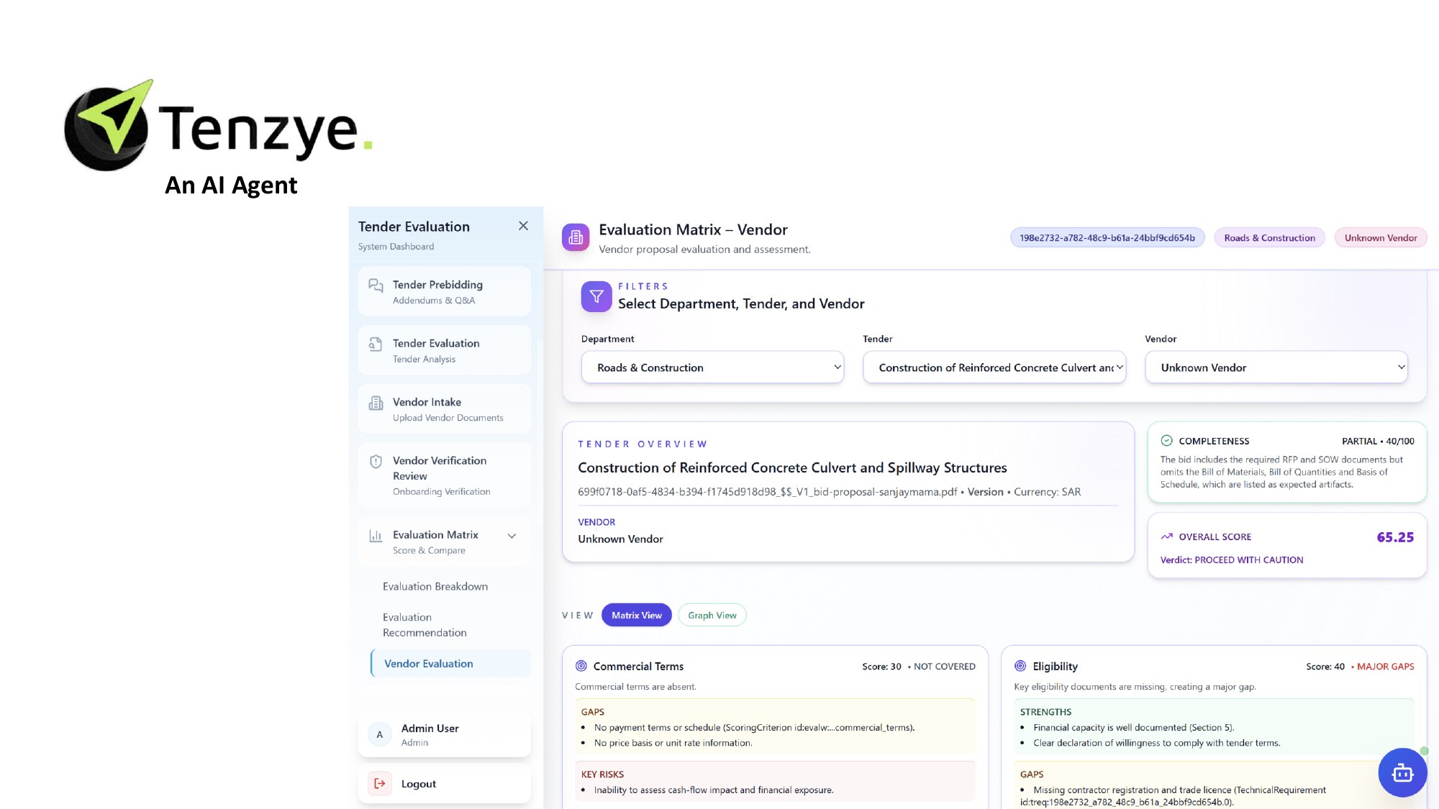Switch to Graph View
The height and width of the screenshot is (809, 1439).
(712, 615)
